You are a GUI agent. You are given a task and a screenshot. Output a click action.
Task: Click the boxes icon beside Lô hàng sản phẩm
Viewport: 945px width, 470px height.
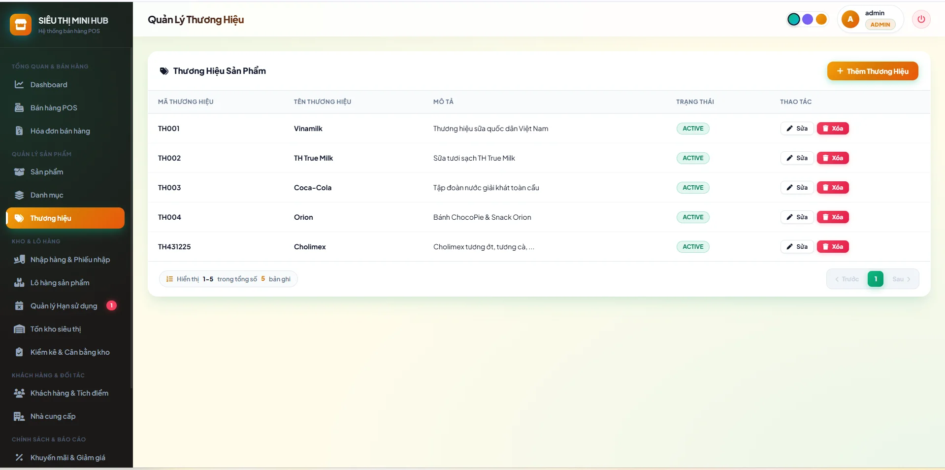coord(19,283)
